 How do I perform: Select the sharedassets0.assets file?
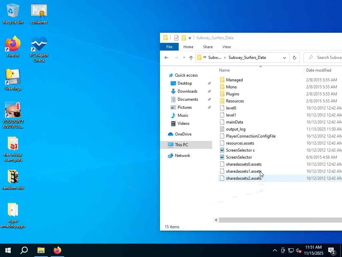click(x=243, y=164)
